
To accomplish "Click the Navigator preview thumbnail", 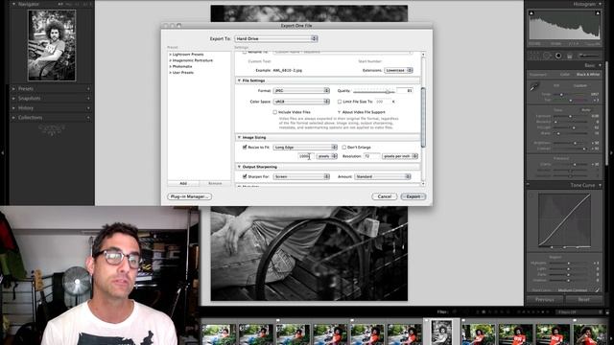I will tap(52, 45).
